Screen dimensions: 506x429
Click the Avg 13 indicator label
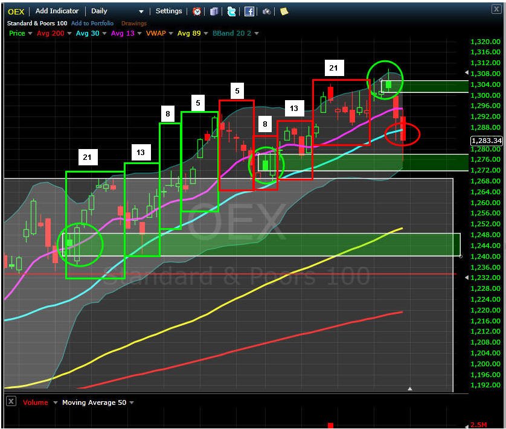click(123, 33)
